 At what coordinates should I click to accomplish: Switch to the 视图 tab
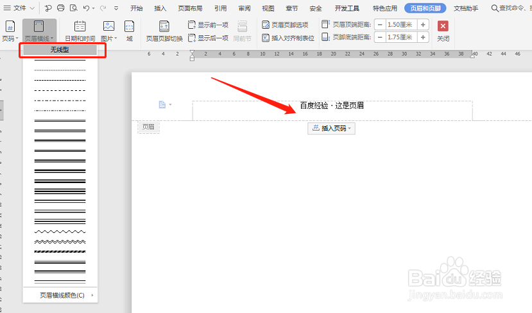(x=268, y=8)
